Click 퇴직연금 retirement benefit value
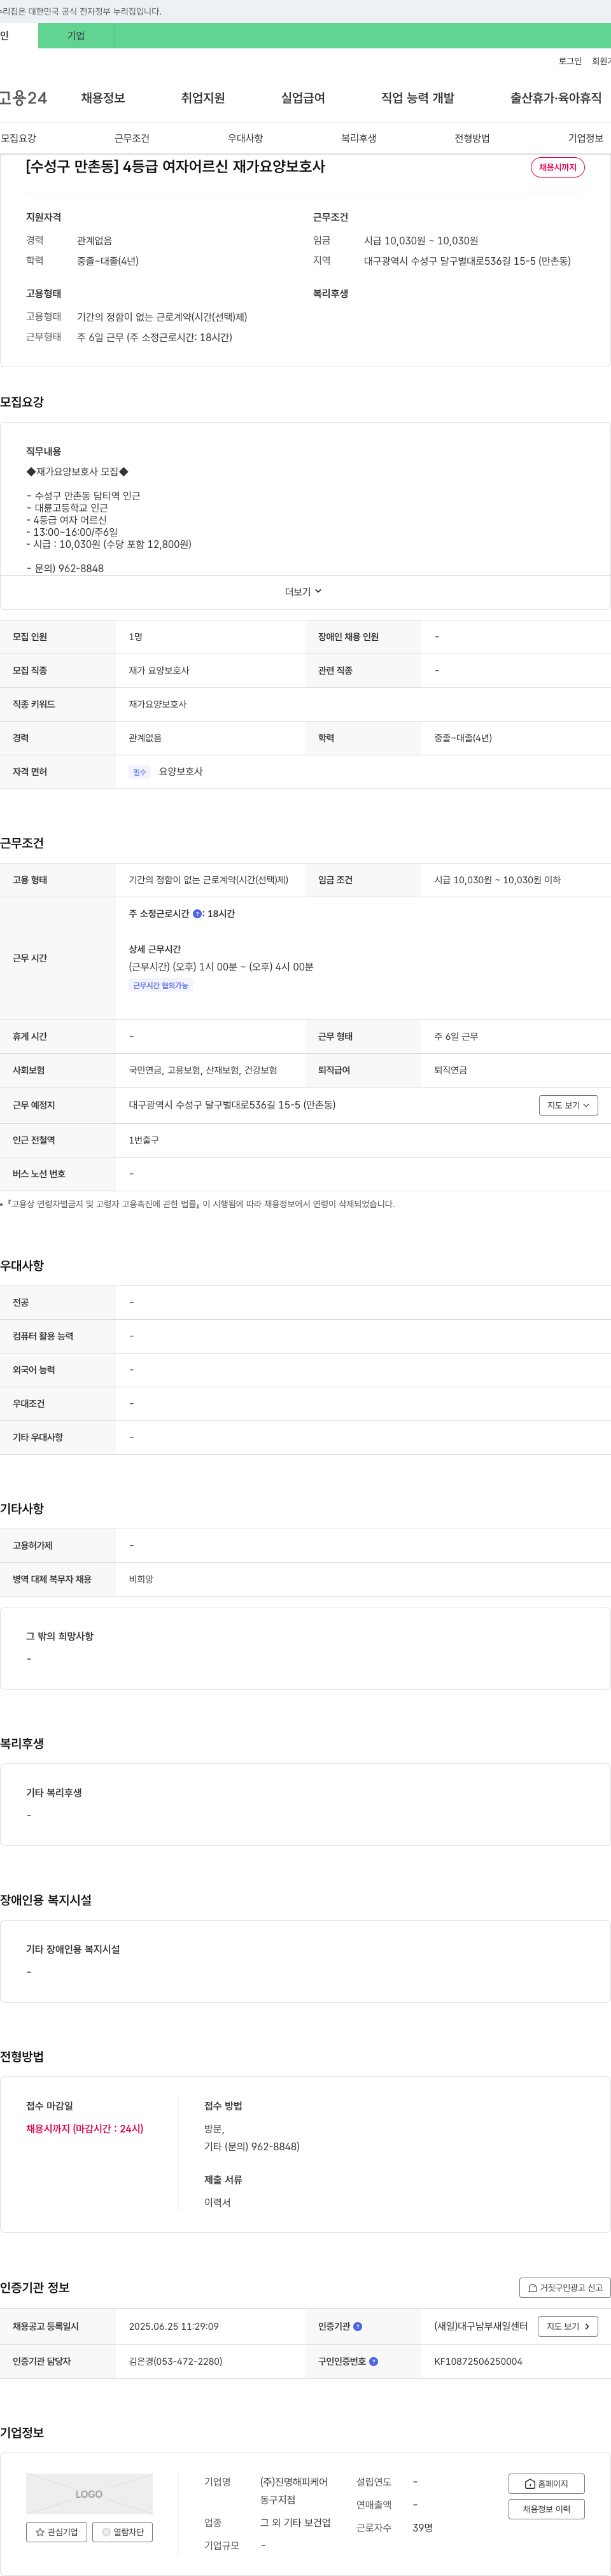Image resolution: width=611 pixels, height=2576 pixels. (x=450, y=1070)
